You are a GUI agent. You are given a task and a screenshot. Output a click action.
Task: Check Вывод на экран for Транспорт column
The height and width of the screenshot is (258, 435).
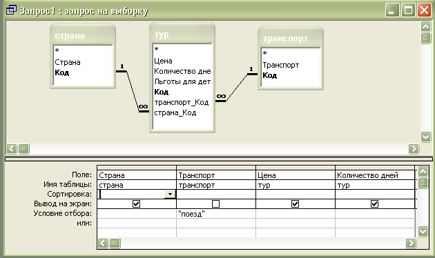pyautogui.click(x=215, y=204)
